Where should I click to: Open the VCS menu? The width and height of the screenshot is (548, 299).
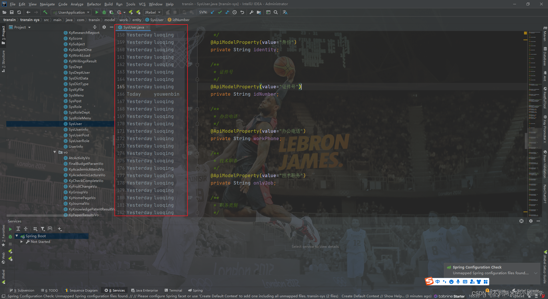click(142, 4)
